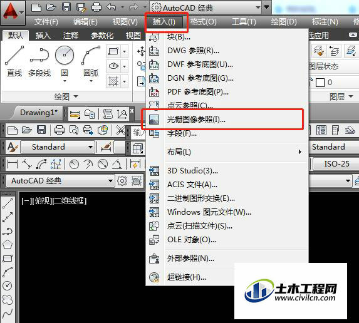The width and height of the screenshot is (359, 323).
Task: Click the Diameter dimension icon
Action: tap(103, 164)
